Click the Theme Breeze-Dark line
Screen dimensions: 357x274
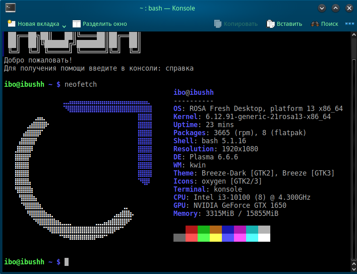(x=254, y=173)
